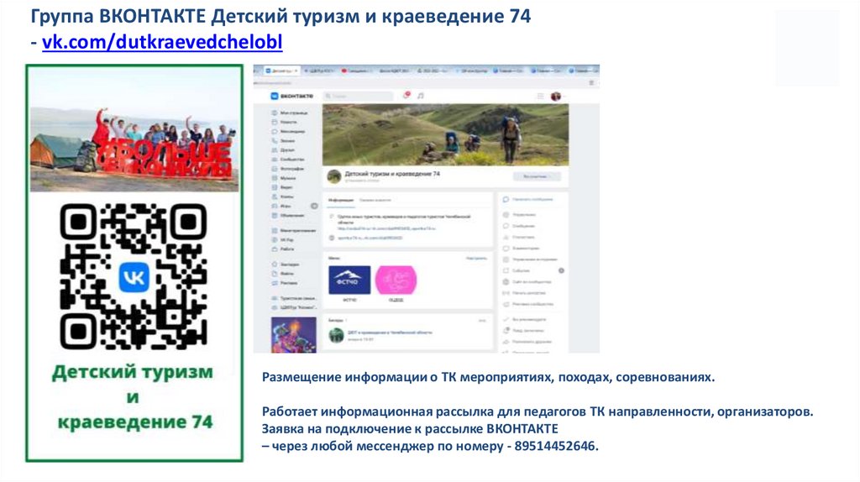Open Комментарии in the group's right panel
860x482 pixels.
pos(522,249)
